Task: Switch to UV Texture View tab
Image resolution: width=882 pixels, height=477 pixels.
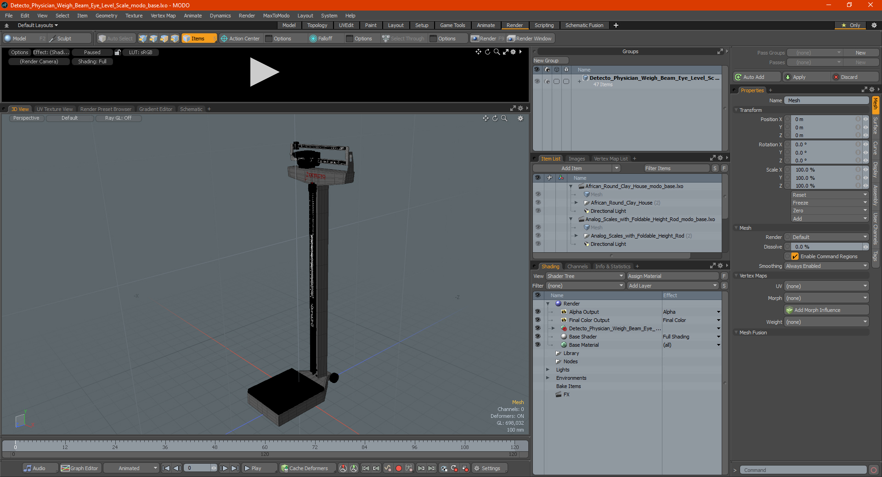Action: click(55, 109)
